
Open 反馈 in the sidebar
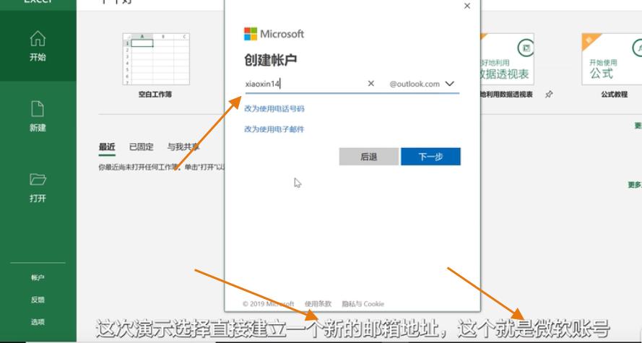(x=38, y=300)
